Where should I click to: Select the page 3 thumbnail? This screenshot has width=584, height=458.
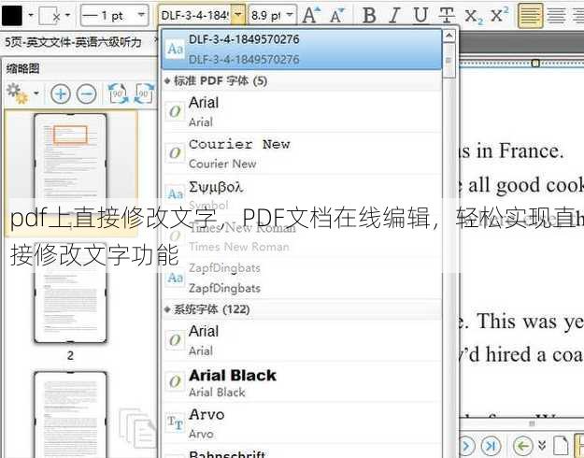click(x=70, y=414)
